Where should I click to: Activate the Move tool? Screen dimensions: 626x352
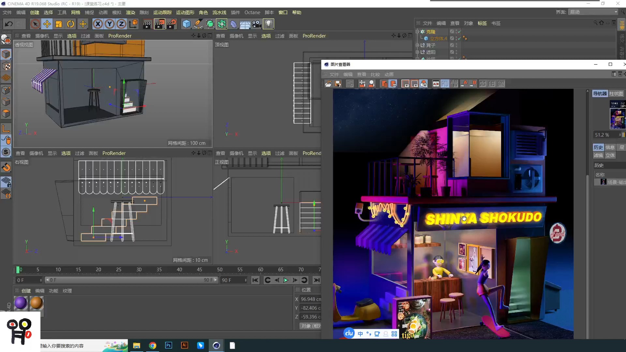pyautogui.click(x=47, y=24)
